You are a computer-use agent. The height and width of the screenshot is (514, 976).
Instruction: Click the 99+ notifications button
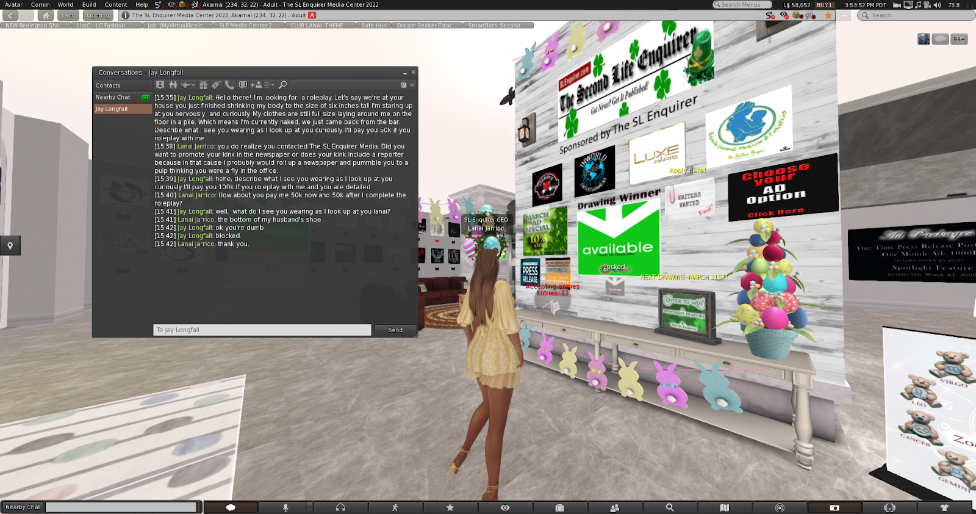point(960,39)
